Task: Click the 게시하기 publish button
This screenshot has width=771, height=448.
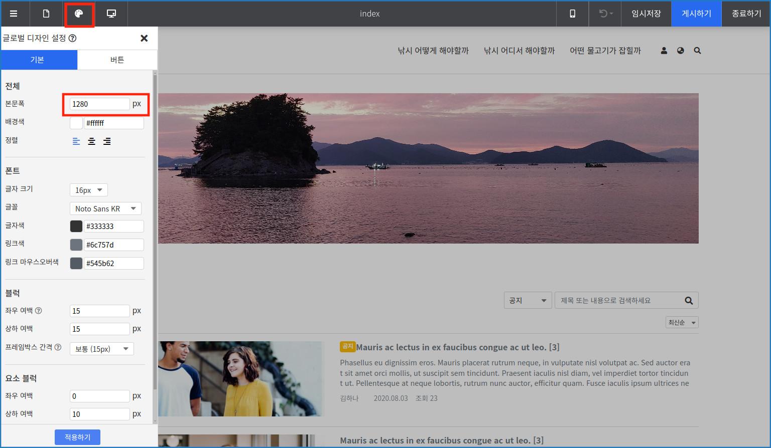Action: [x=696, y=14]
